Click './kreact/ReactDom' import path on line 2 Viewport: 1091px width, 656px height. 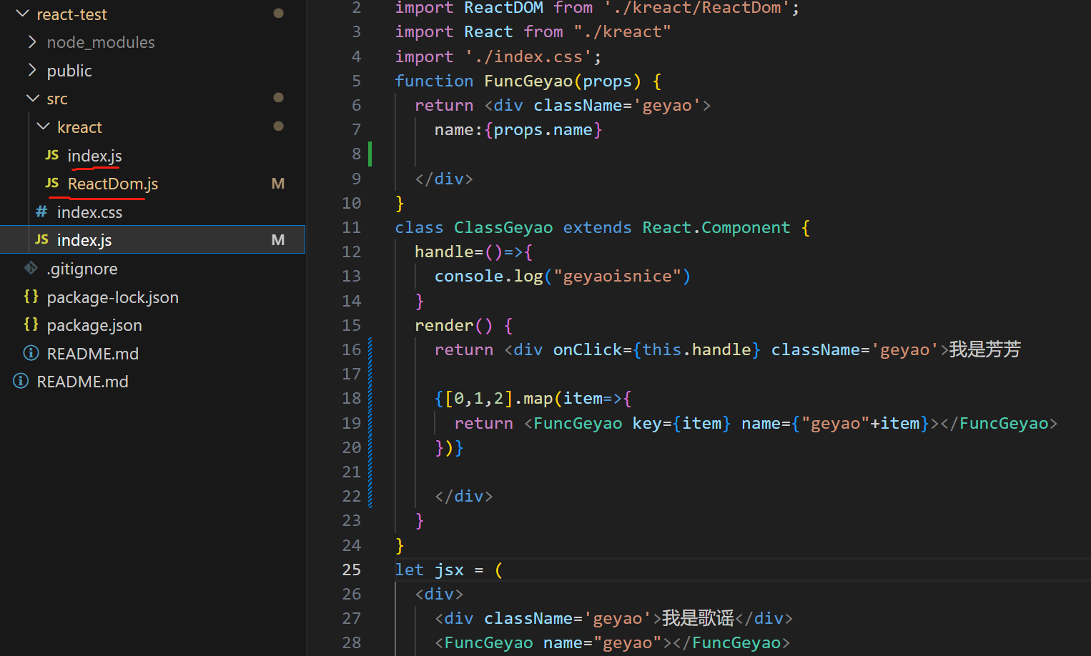696,8
